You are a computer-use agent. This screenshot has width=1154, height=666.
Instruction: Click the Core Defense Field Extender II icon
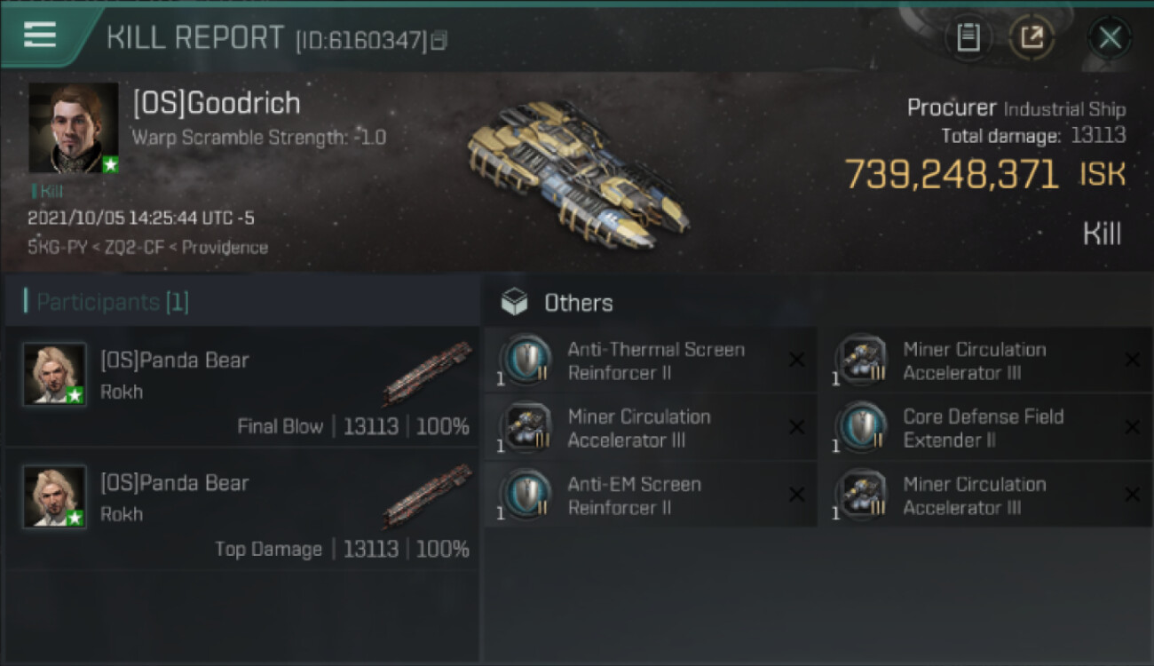click(x=861, y=428)
